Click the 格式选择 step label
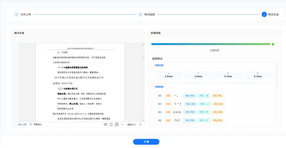286x148 pixels. coord(150,14)
